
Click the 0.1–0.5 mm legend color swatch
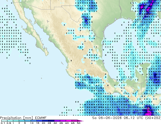(4, 121)
